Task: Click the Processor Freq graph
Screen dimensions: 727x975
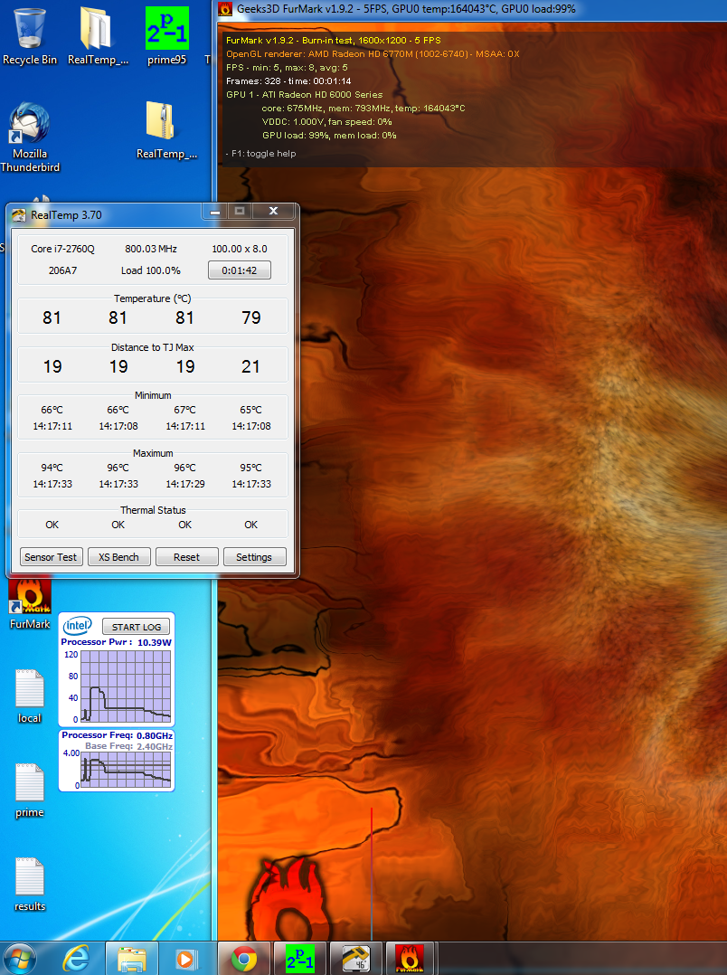Action: pyautogui.click(x=126, y=770)
